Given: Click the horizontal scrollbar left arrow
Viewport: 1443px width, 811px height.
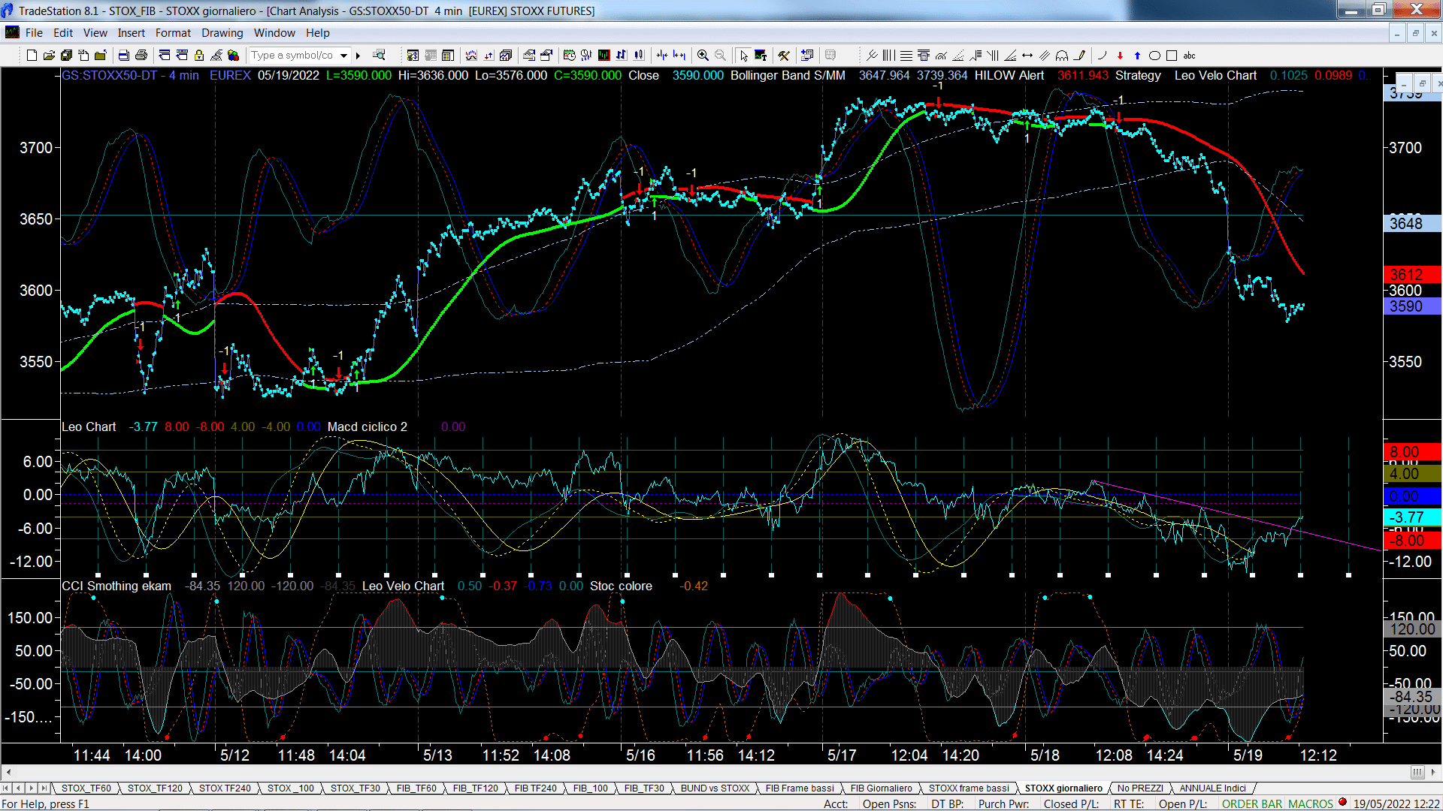Looking at the screenshot, I should point(8,772).
